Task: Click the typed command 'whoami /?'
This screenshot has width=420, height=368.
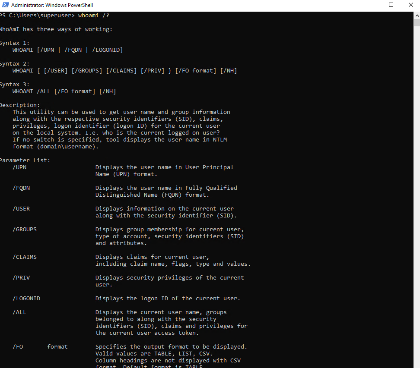Action: click(94, 16)
